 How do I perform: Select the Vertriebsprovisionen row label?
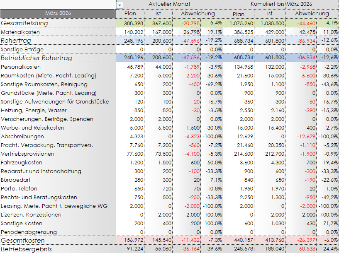click(27, 154)
